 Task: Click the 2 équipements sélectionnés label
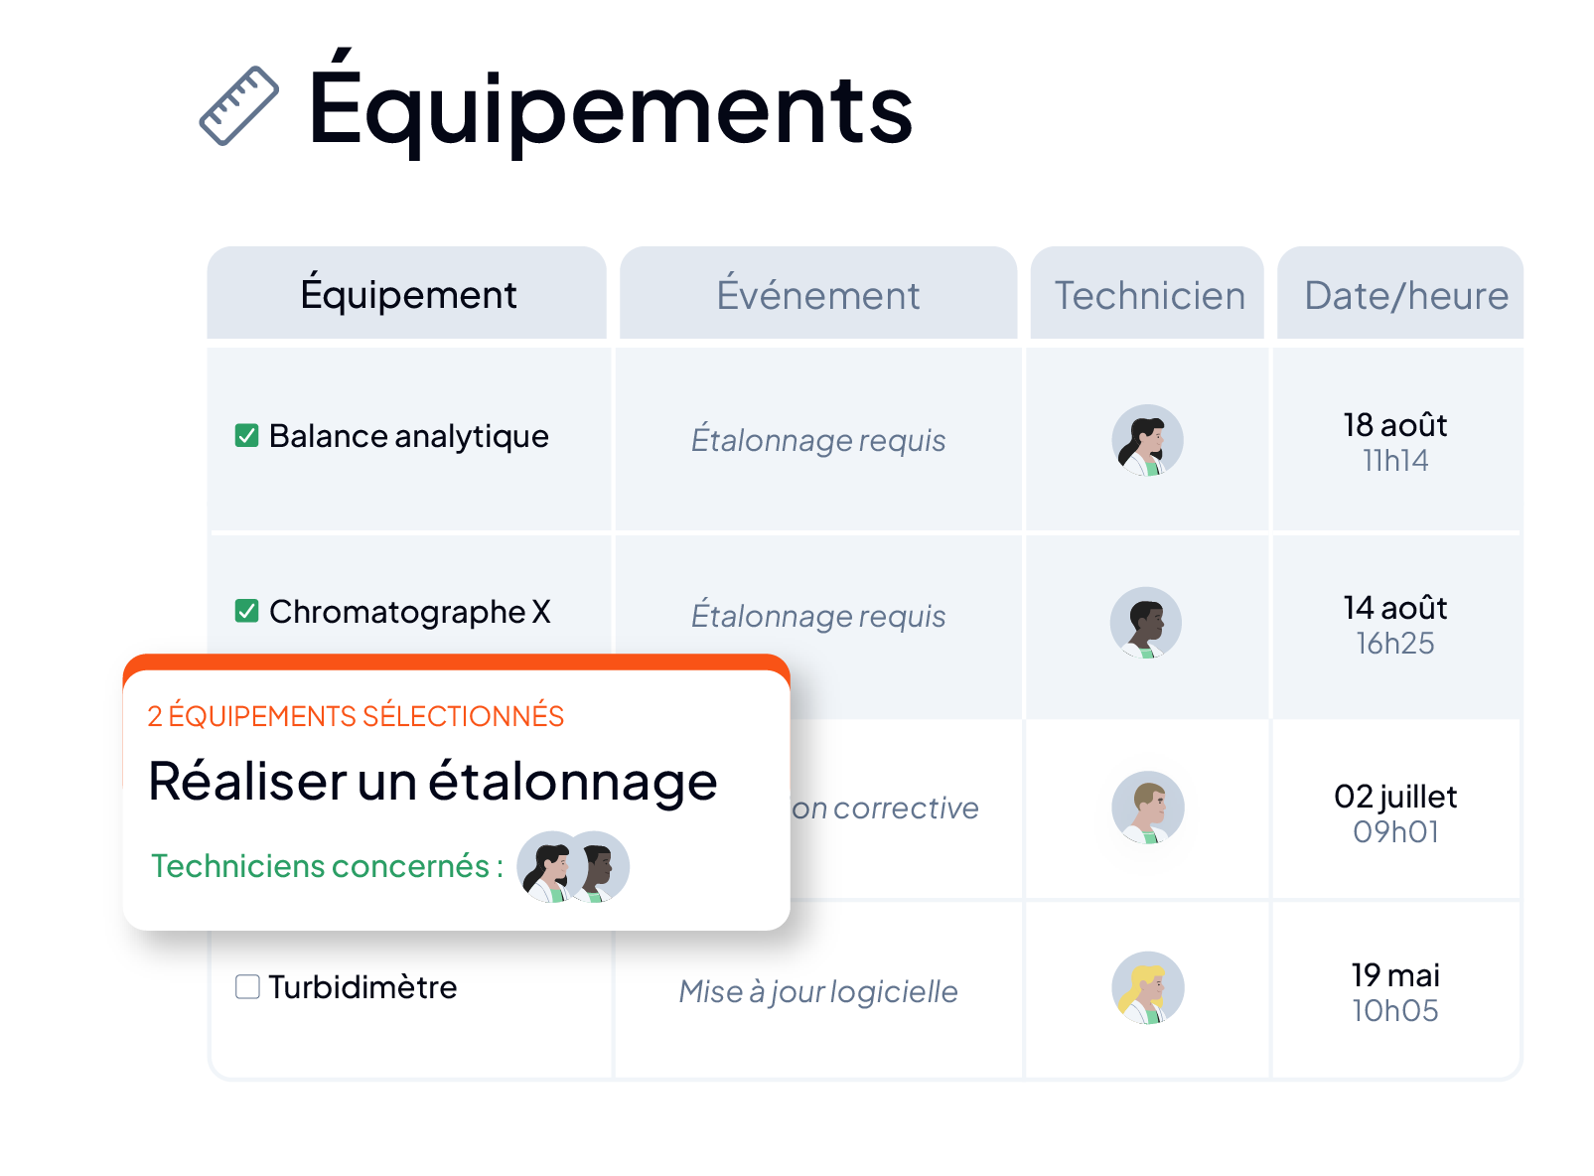click(x=356, y=716)
